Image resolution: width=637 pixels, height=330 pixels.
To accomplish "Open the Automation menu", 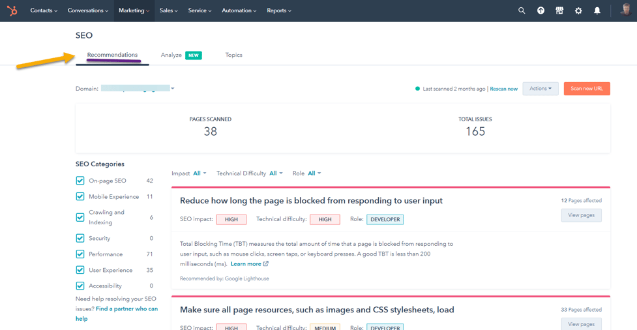I will (239, 11).
